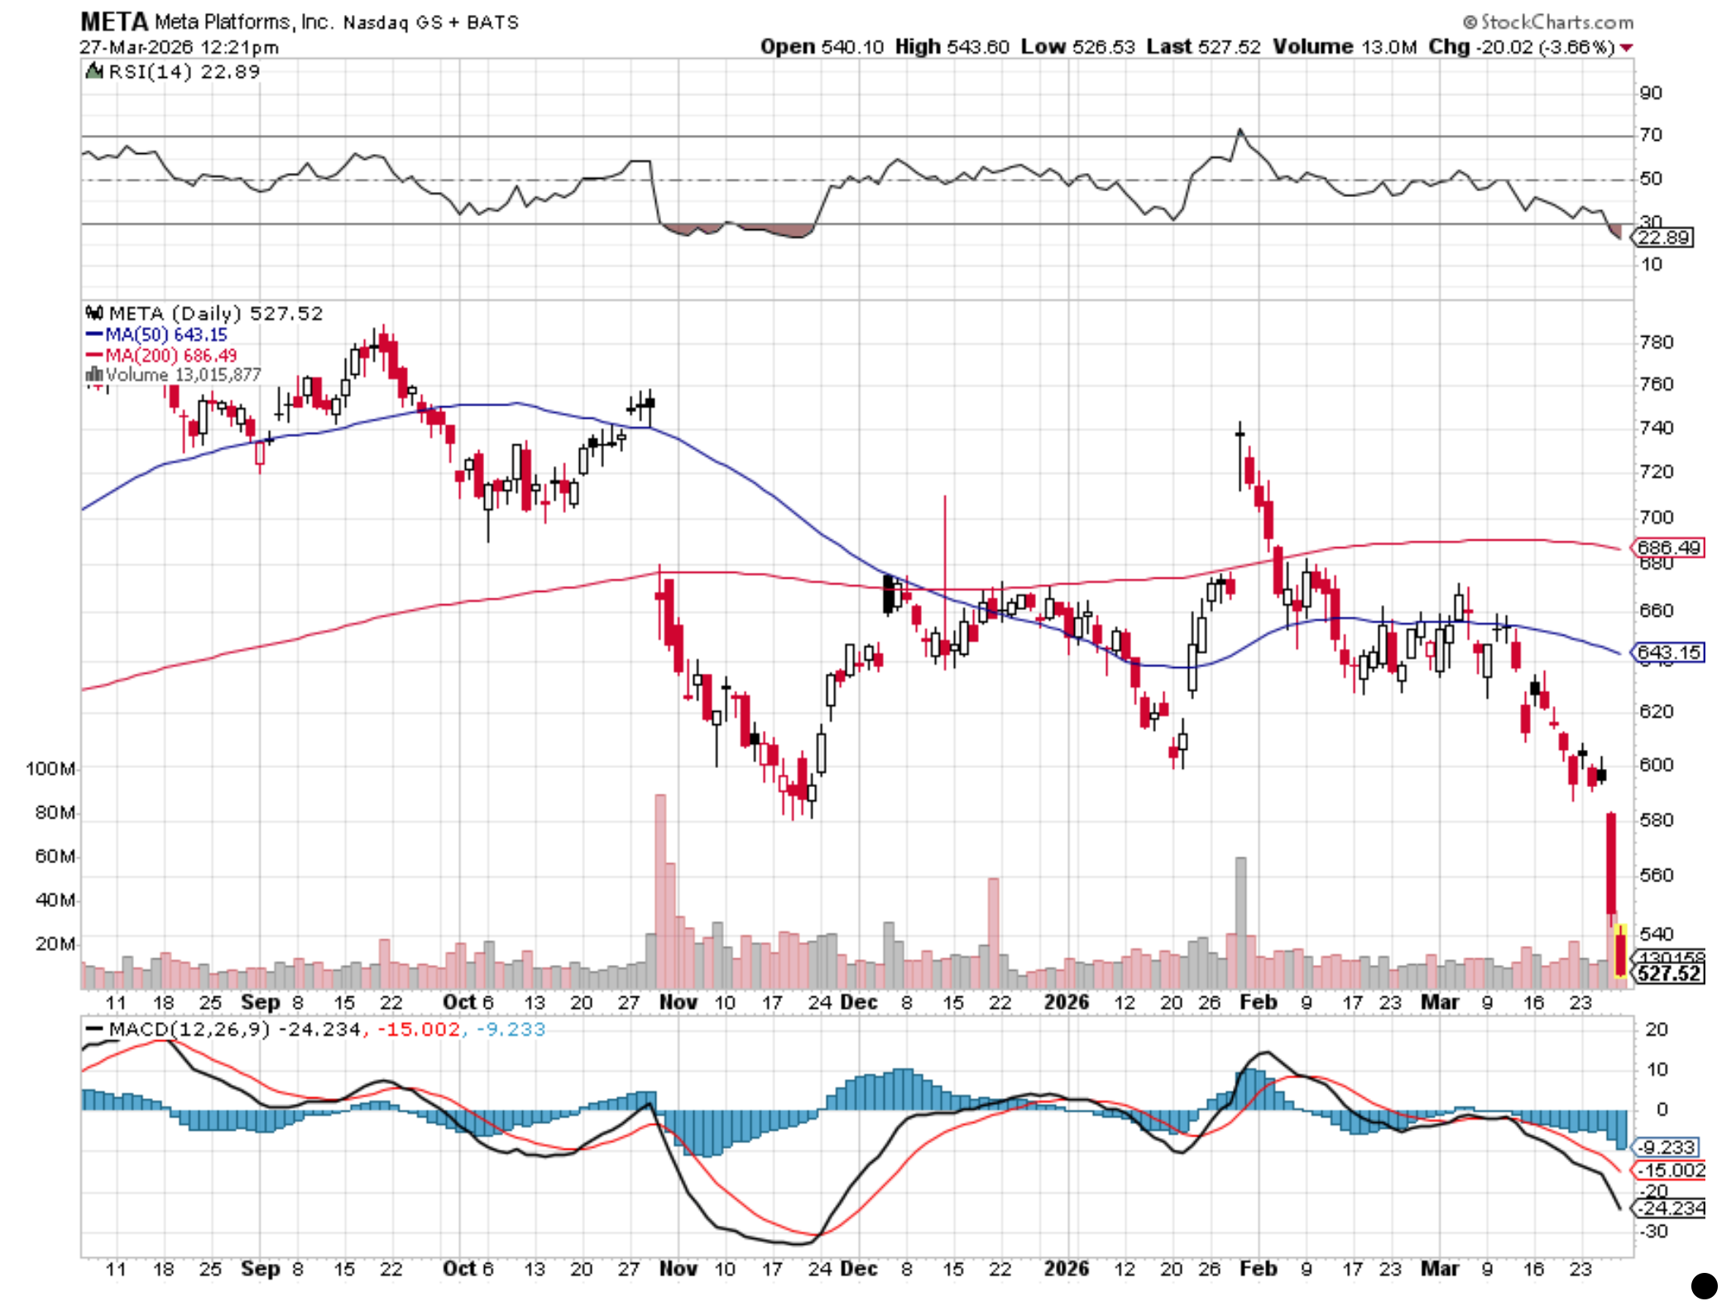Click the 527.52 last price flag
1736x1306 pixels.
click(x=1669, y=973)
